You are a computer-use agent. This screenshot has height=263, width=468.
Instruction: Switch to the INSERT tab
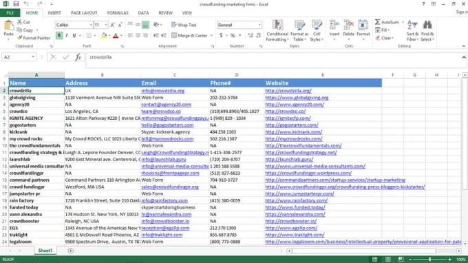click(x=54, y=13)
